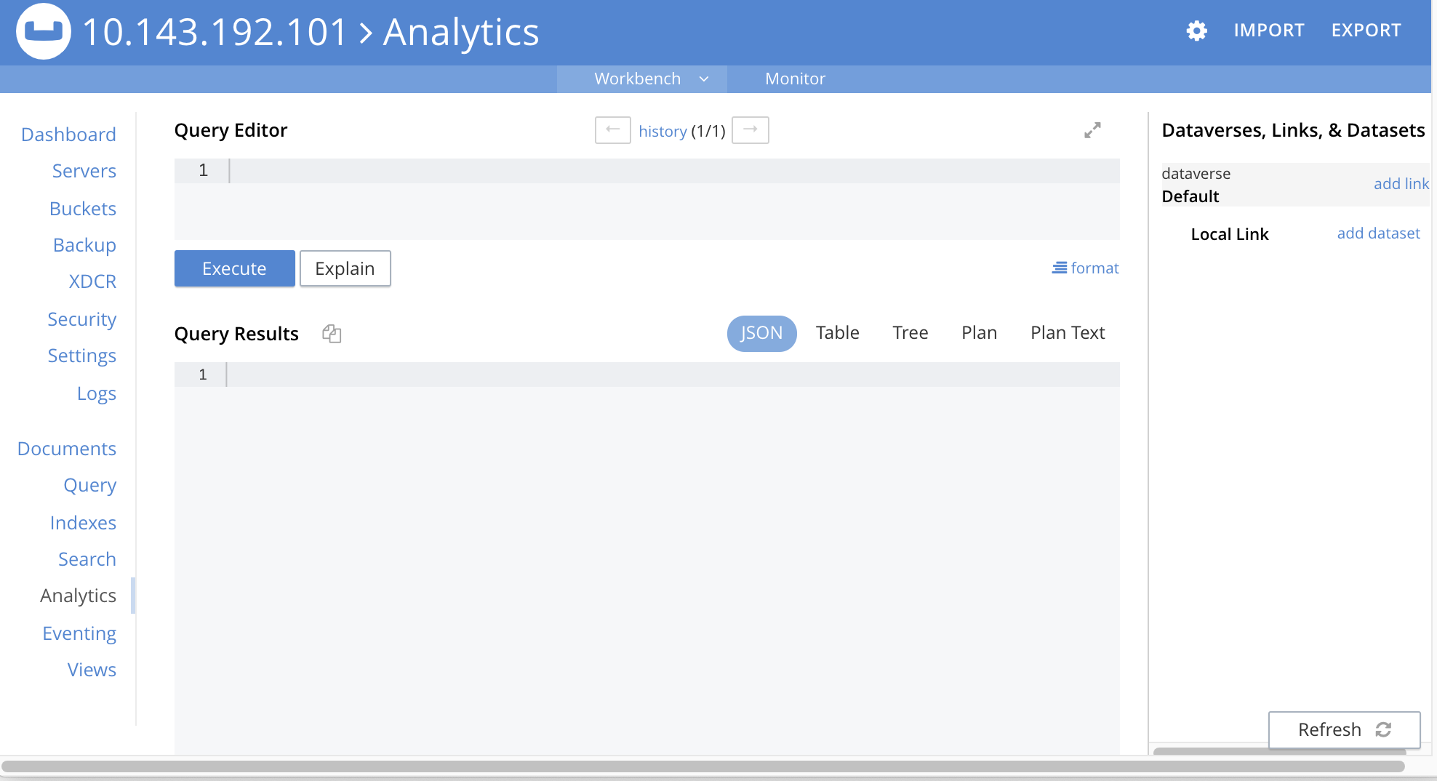Open Security in the sidebar
Image resolution: width=1437 pixels, height=781 pixels.
coord(81,319)
